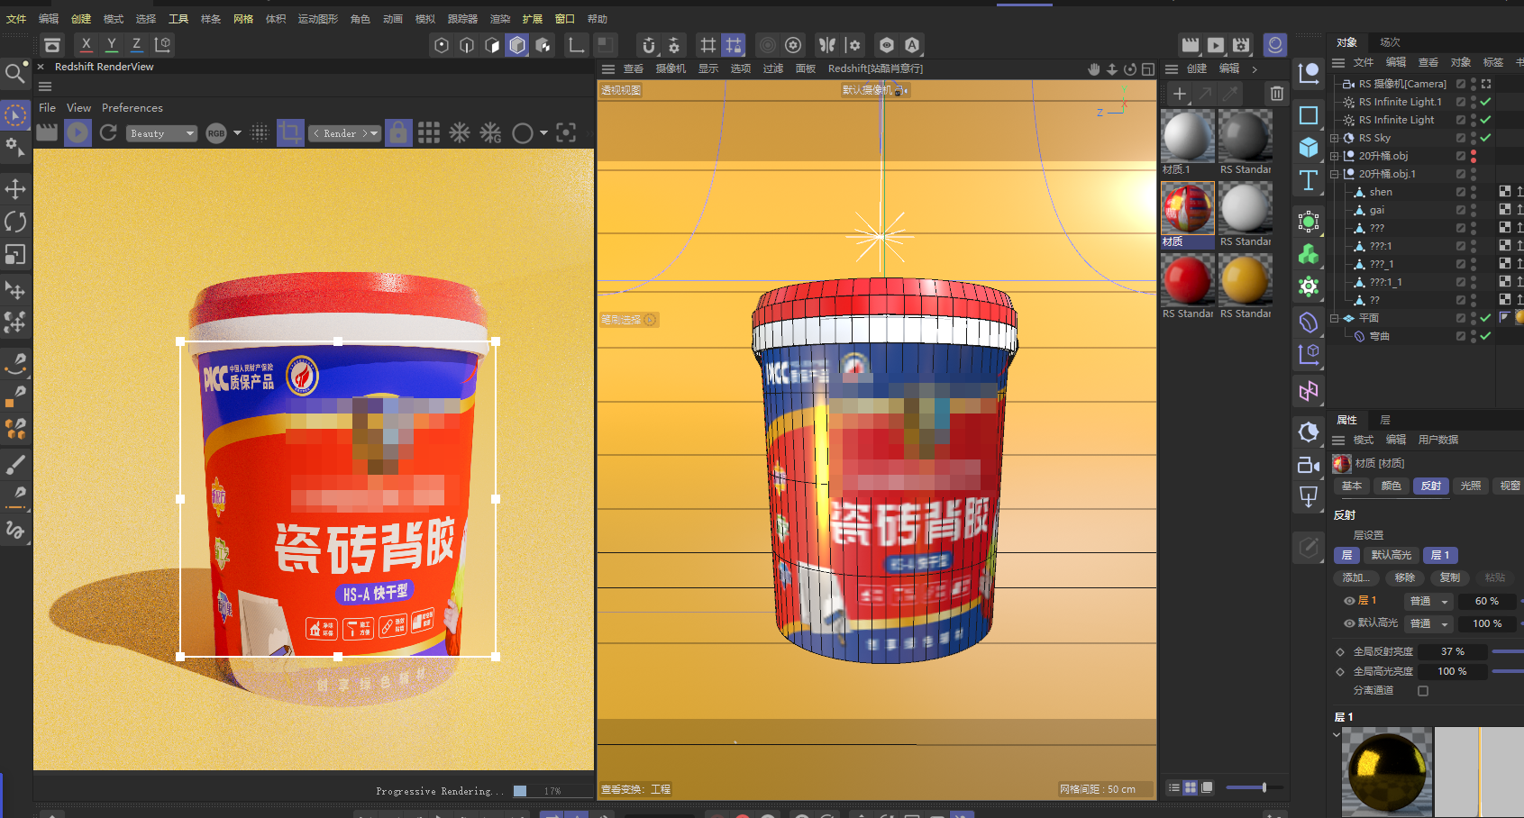Open 层 1 blend mode 普通 dropdown
Screen dimensions: 1524x818
point(1429,601)
